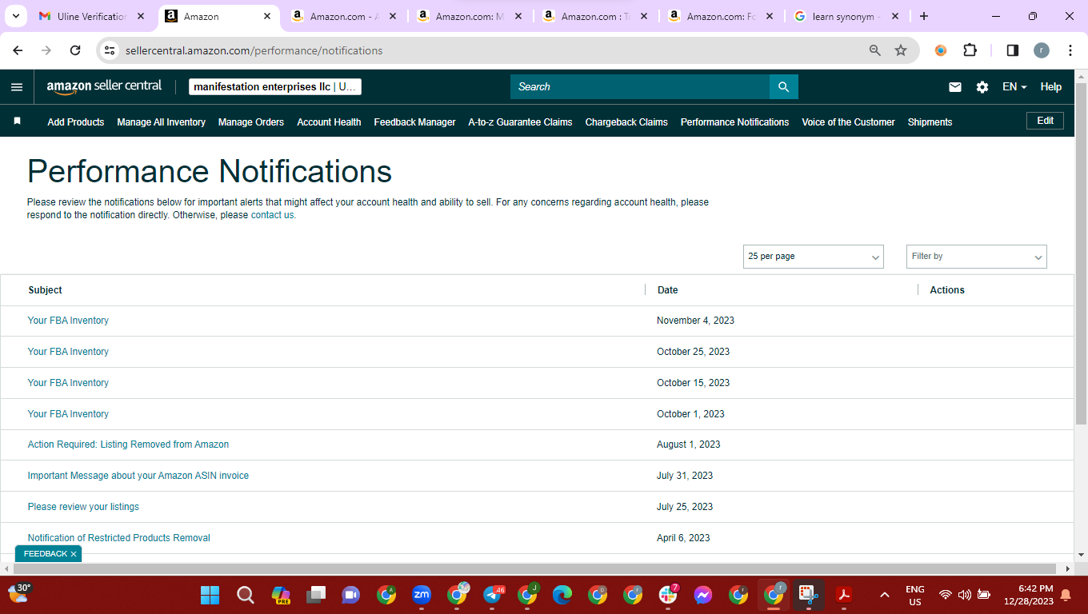Reload the current page
1088x614 pixels.
click(x=75, y=50)
